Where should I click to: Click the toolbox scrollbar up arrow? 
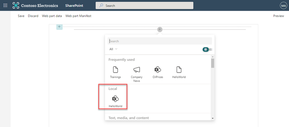pyautogui.click(x=213, y=57)
